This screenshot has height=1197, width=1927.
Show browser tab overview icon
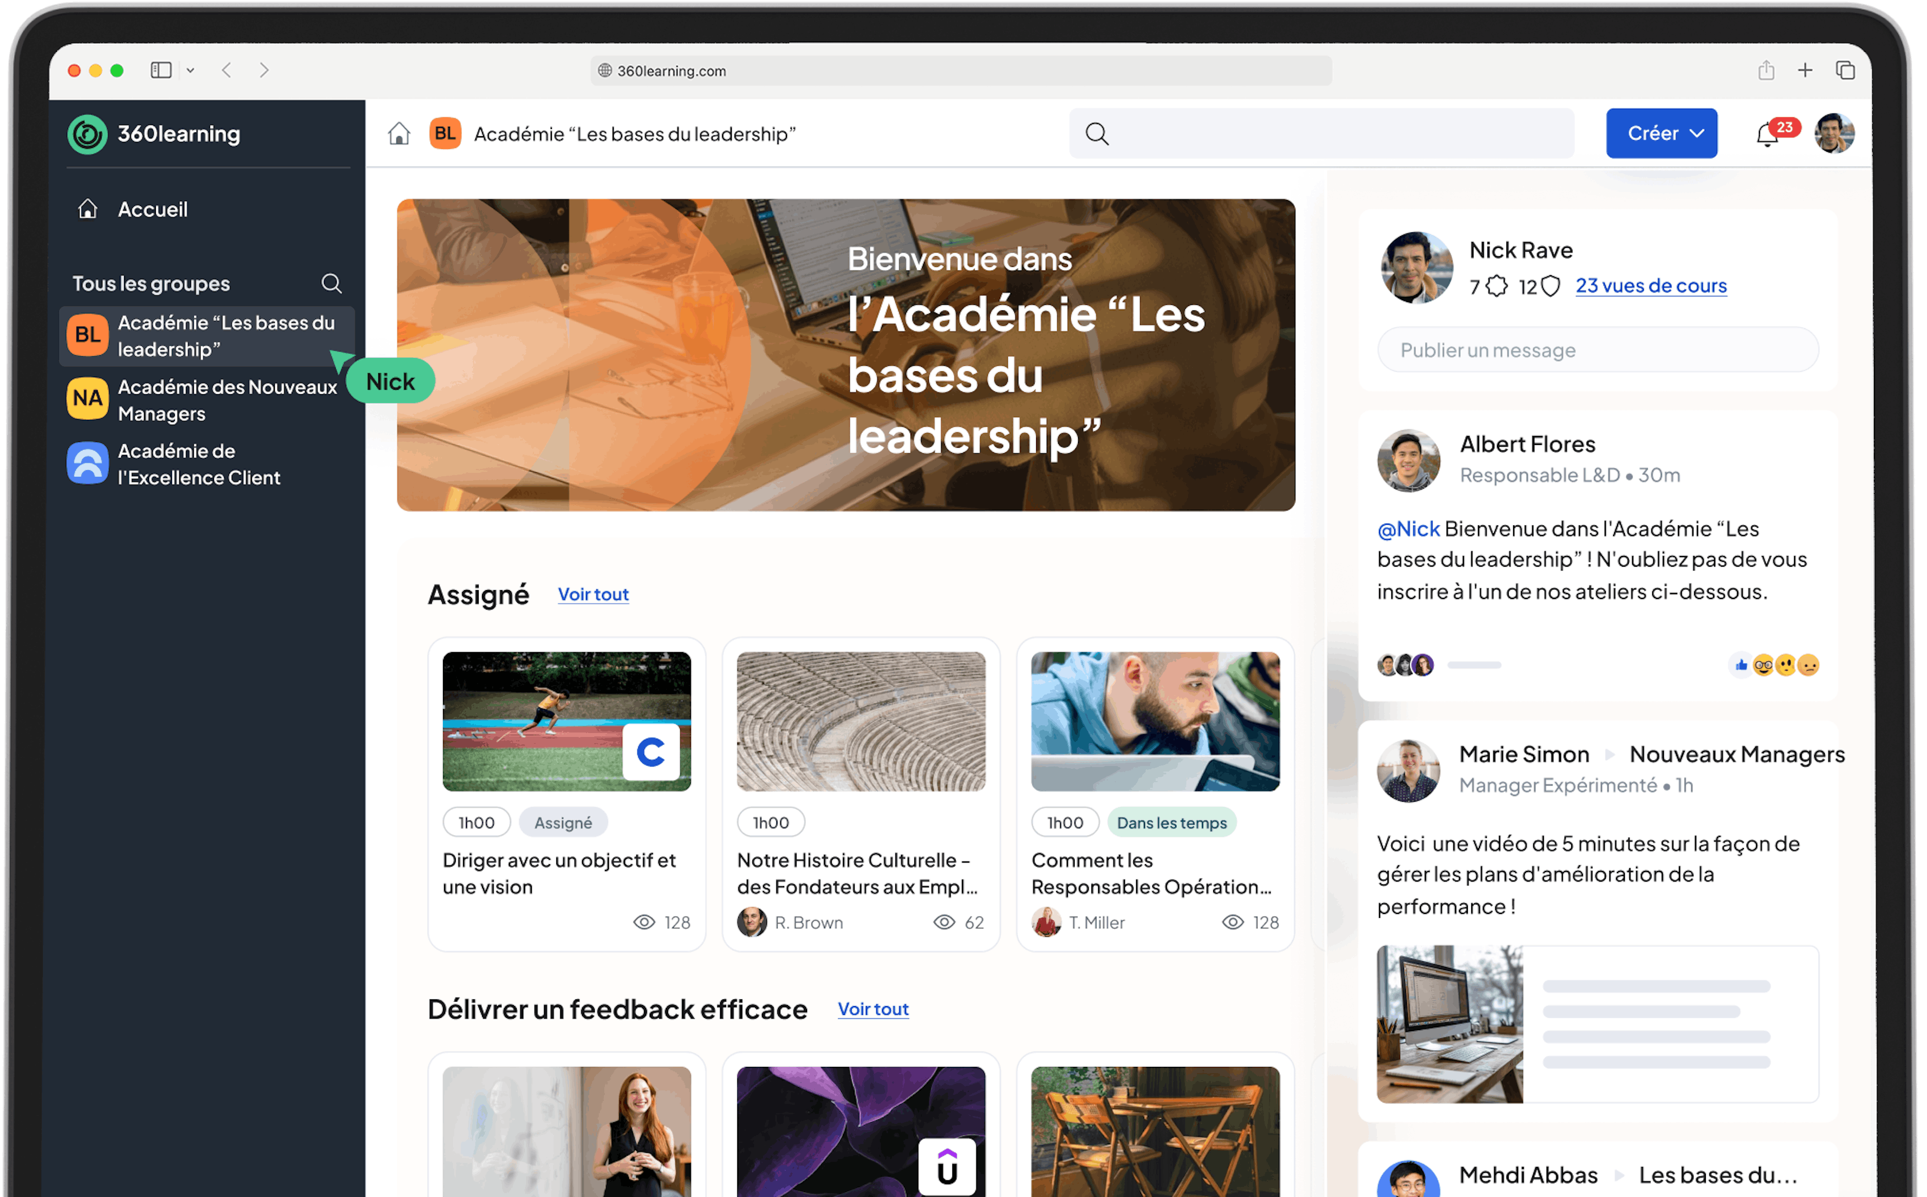(x=1845, y=70)
